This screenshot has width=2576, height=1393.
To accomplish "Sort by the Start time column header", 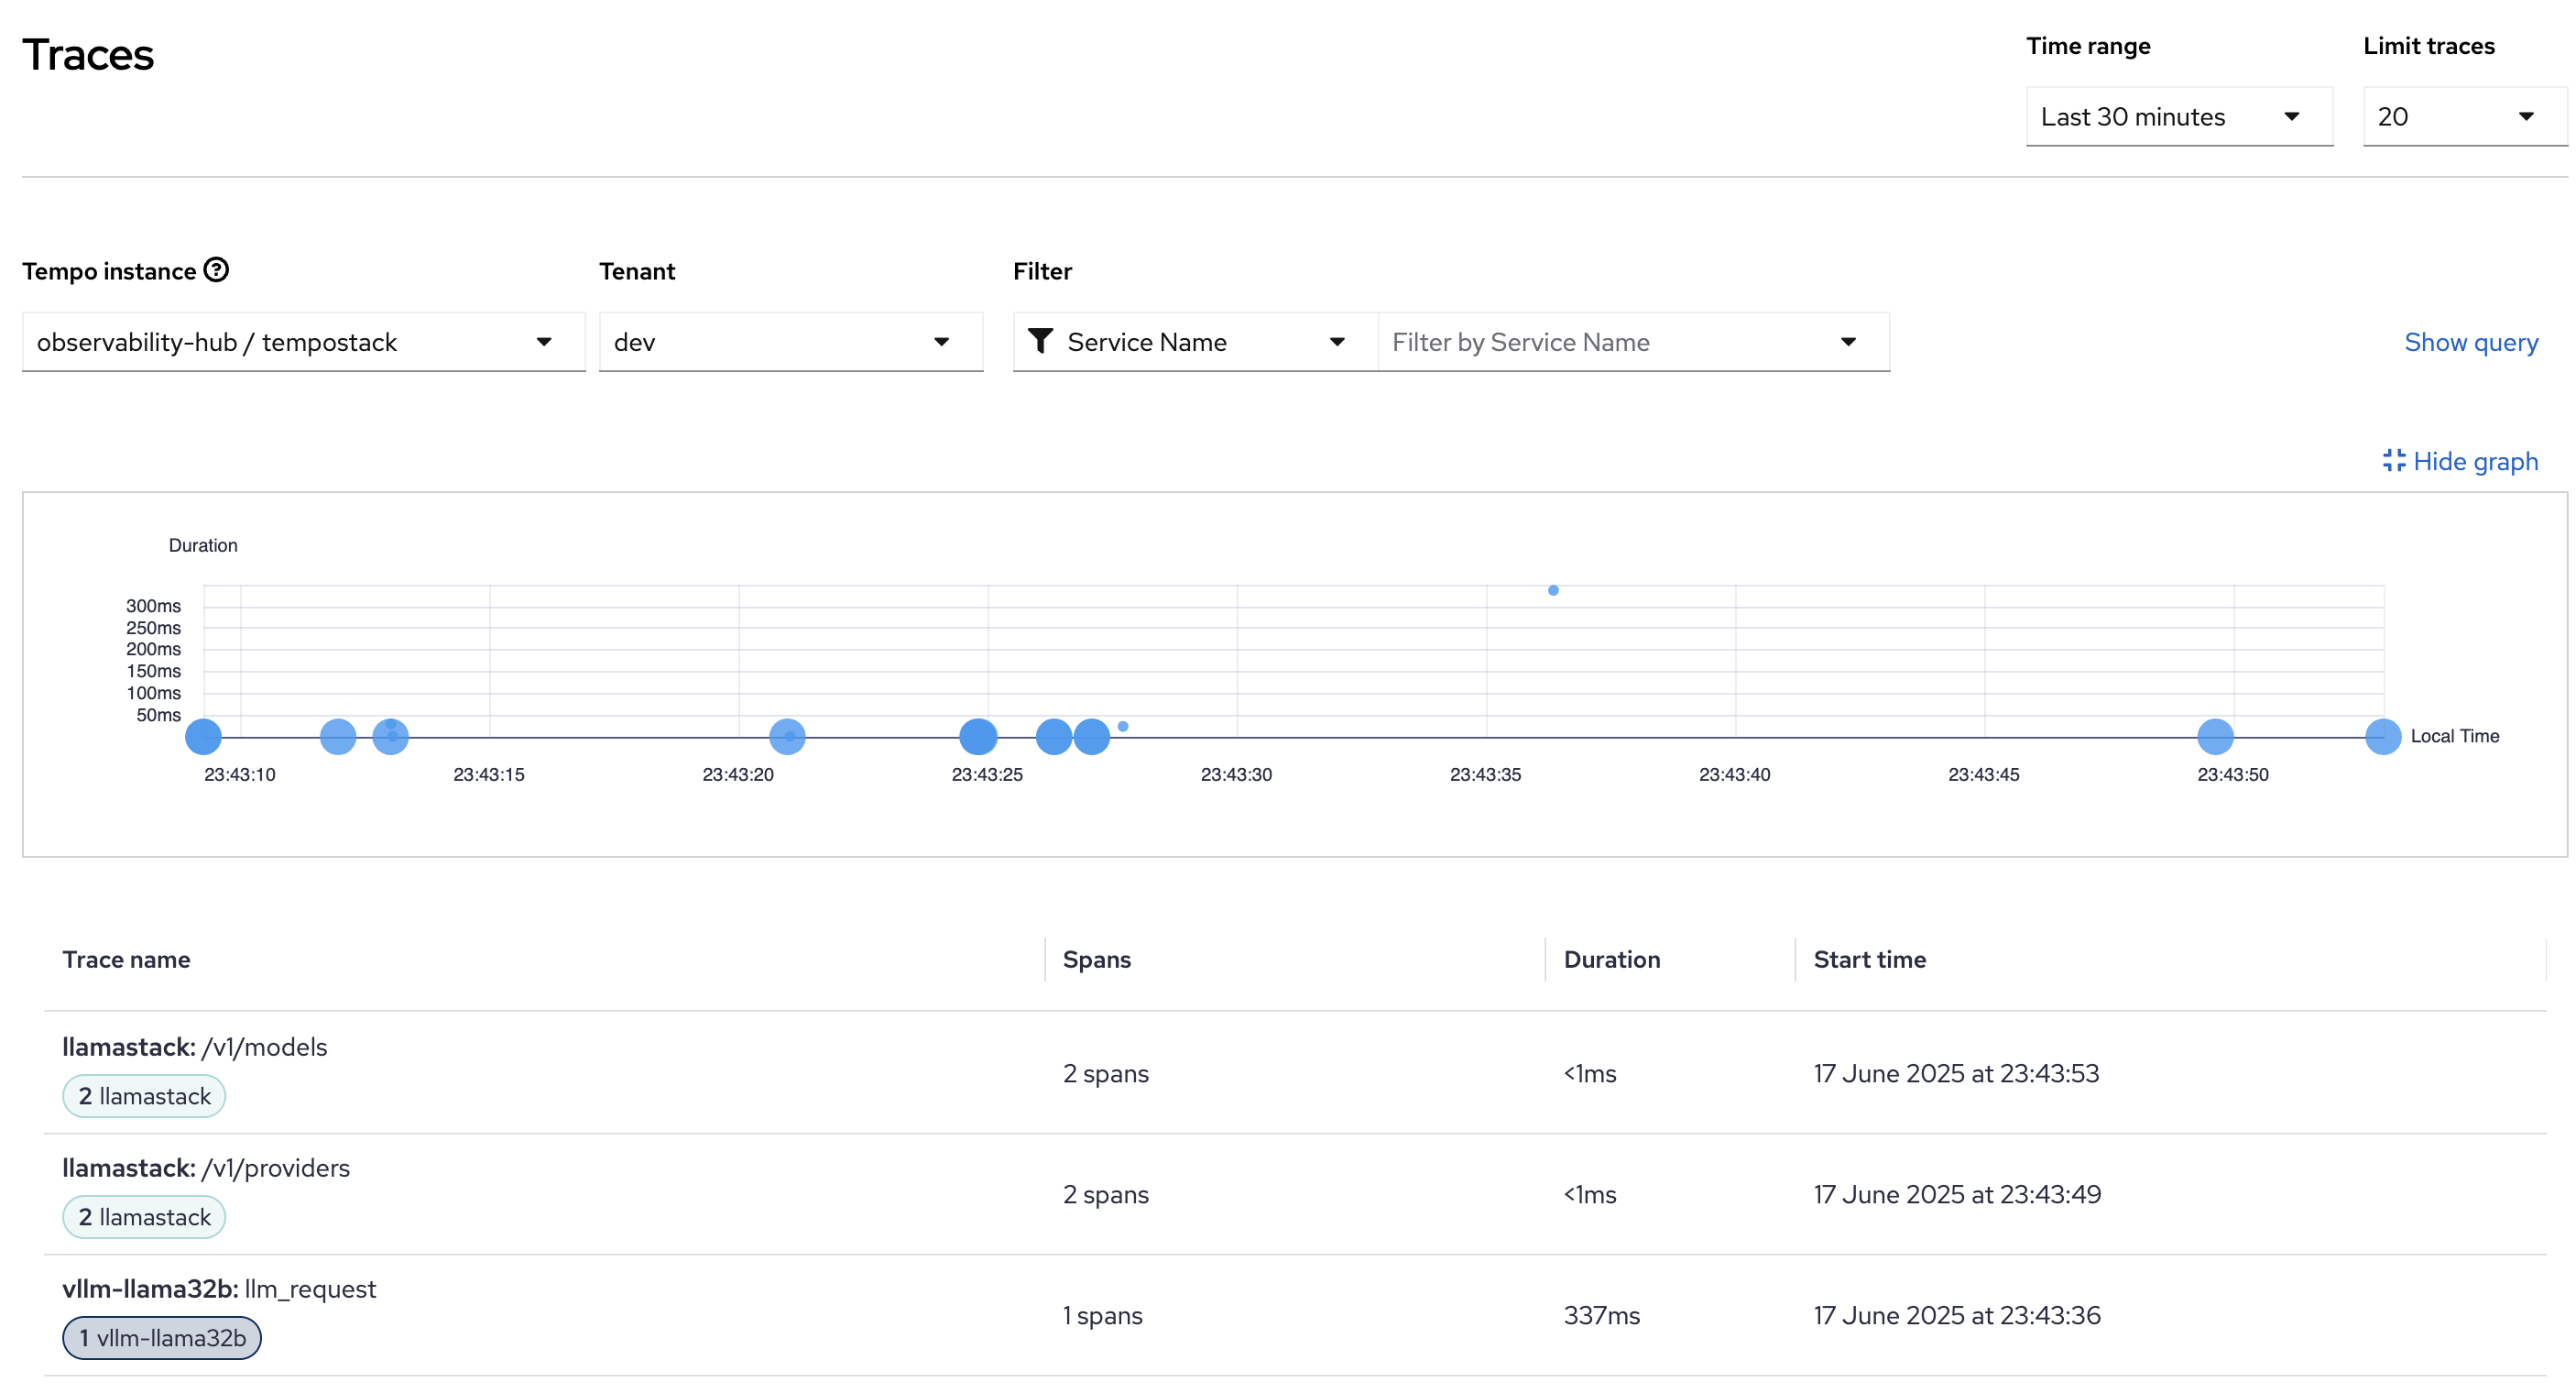I will click(1869, 960).
